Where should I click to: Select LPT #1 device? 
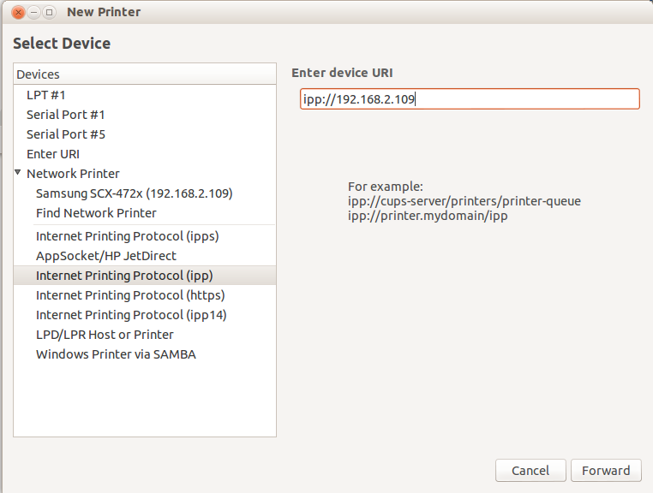point(46,95)
